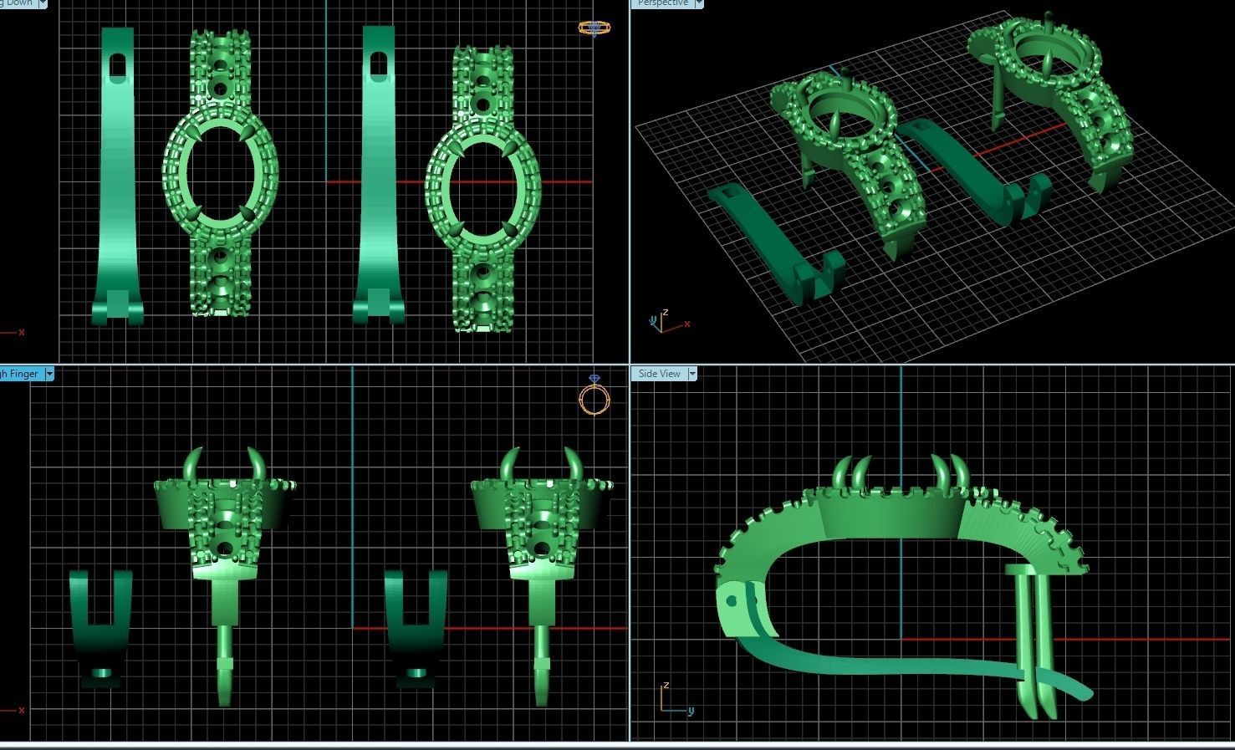Open the Perspective viewport dropdown arrow
The width and height of the screenshot is (1235, 750).
pos(699,3)
